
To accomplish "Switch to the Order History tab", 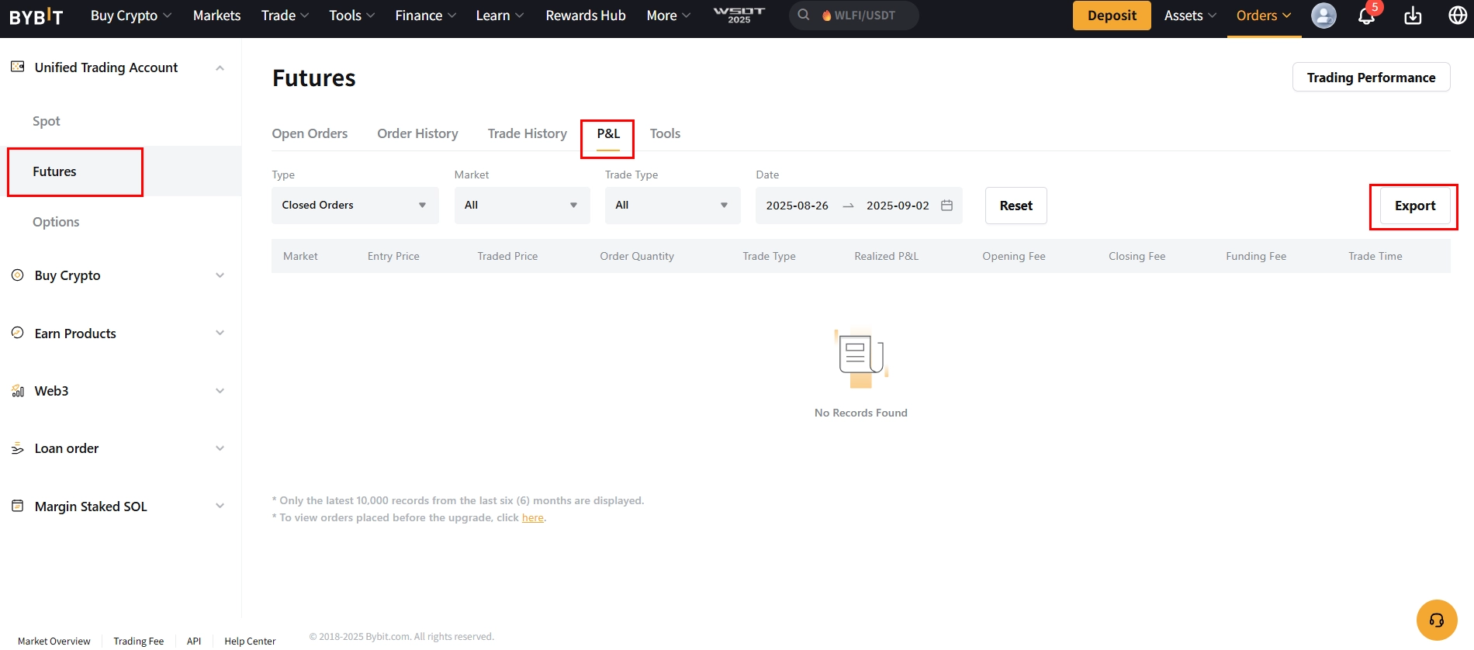I will pyautogui.click(x=417, y=133).
